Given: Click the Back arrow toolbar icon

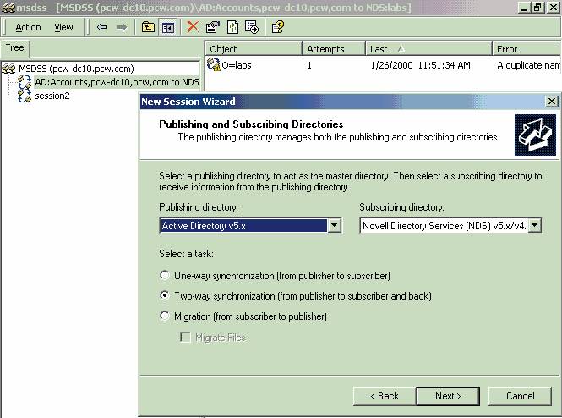Looking at the screenshot, I should pos(102,27).
